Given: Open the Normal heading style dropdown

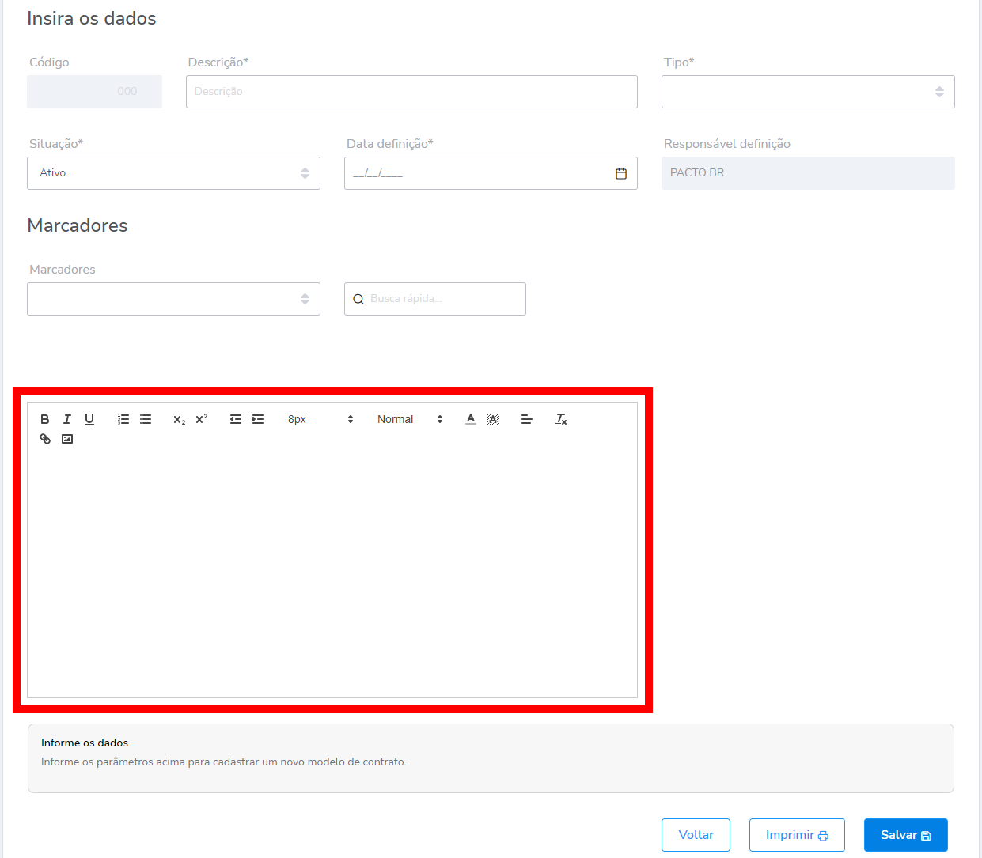Looking at the screenshot, I should [409, 419].
